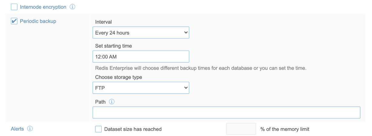Enable the Internode encryption checkbox
The image size is (372, 136).
(14, 7)
